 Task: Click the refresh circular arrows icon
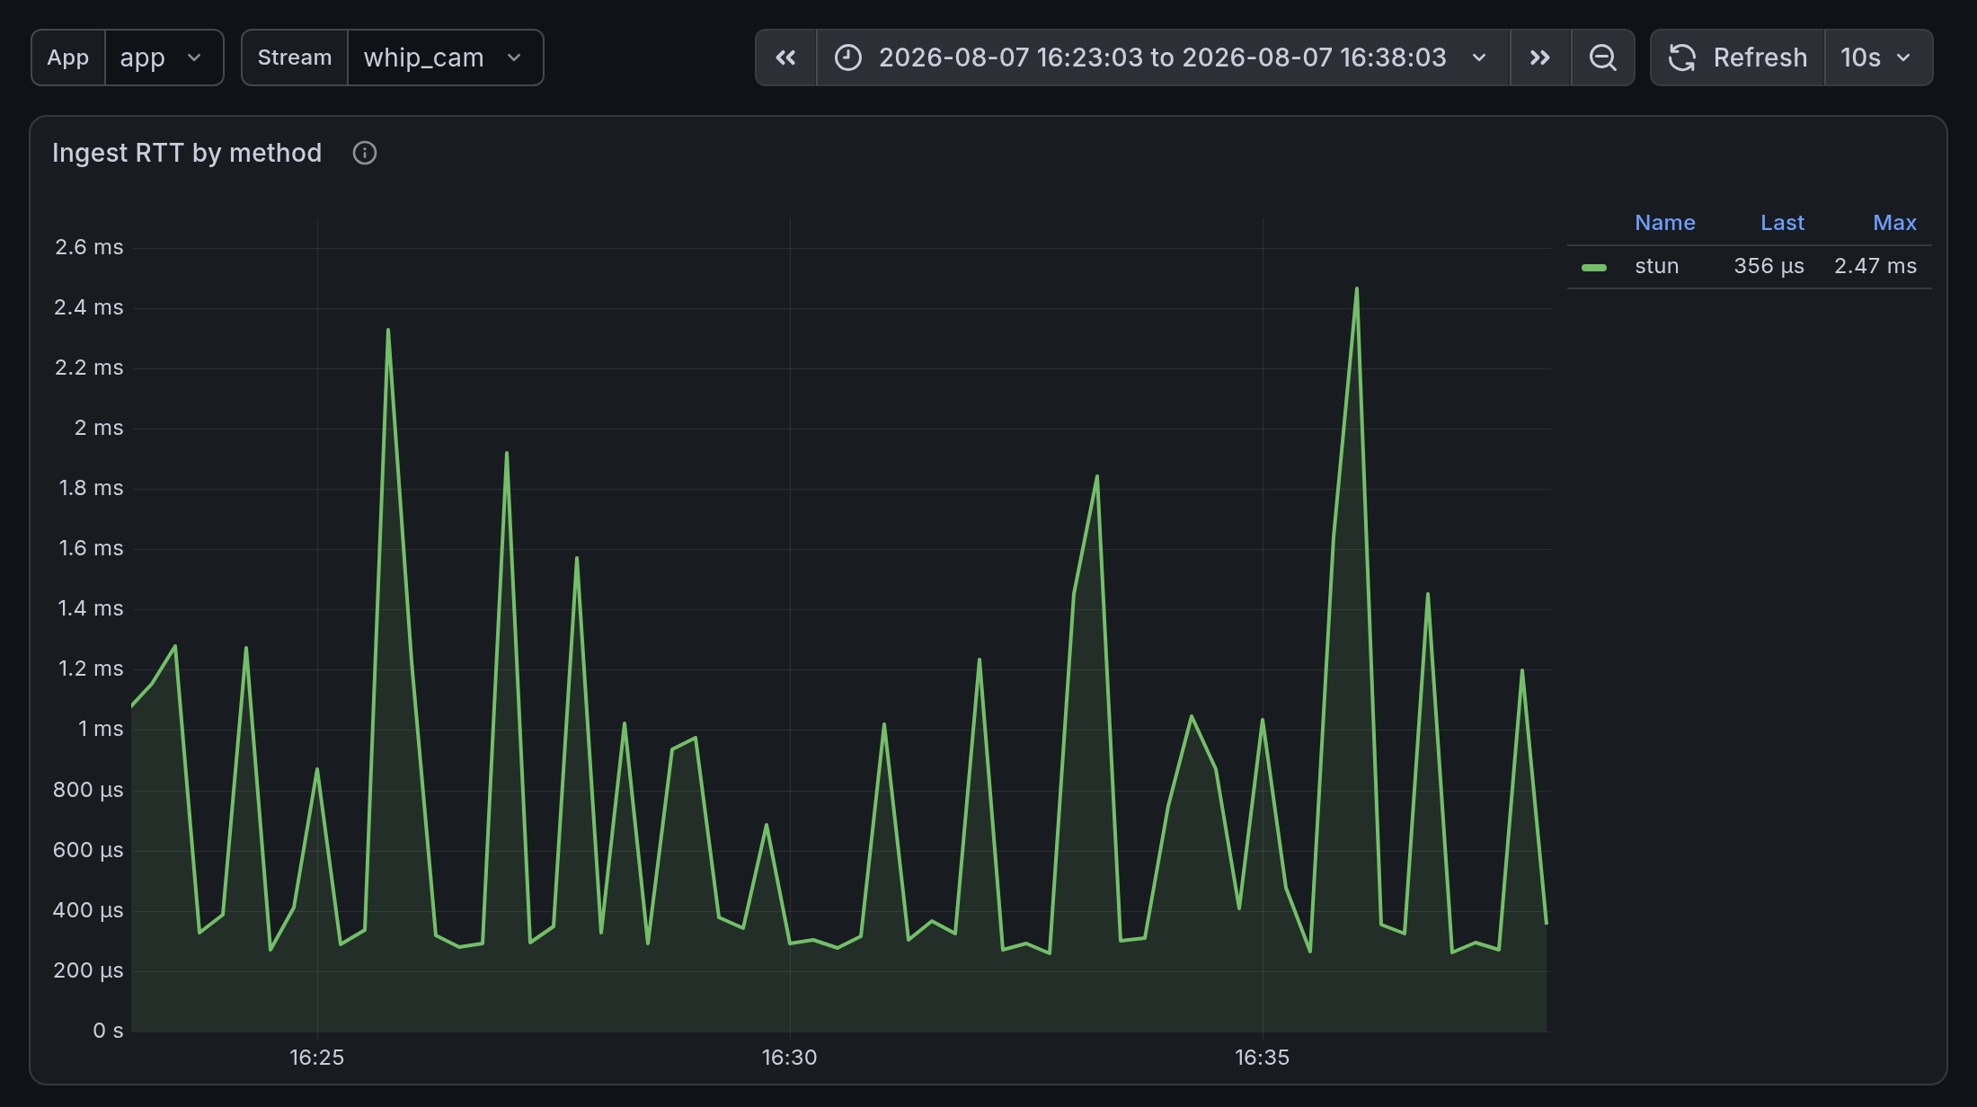(x=1682, y=58)
